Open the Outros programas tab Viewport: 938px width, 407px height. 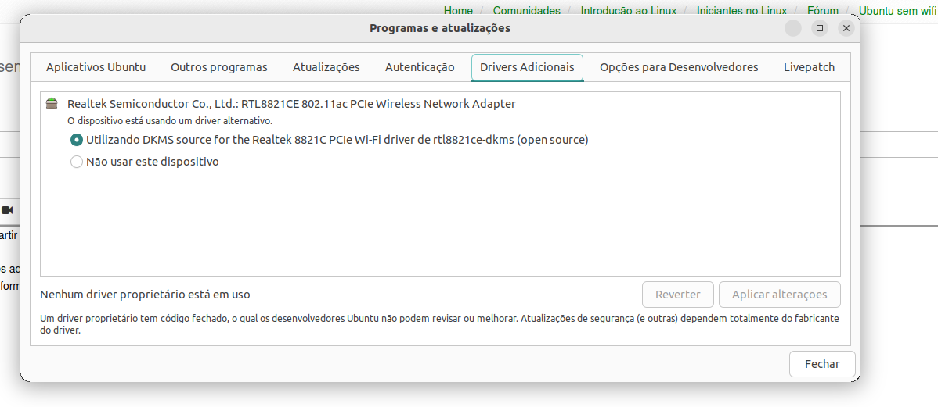tap(219, 67)
